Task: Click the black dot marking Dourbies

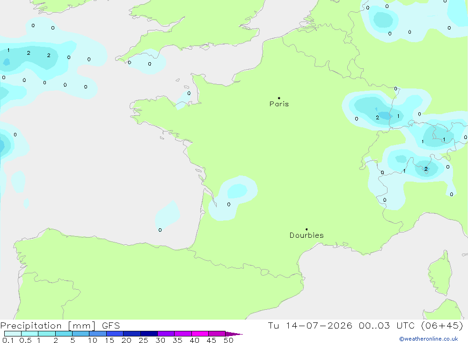Action: click(307, 229)
